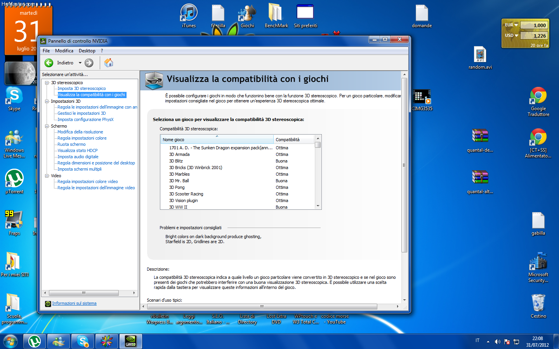This screenshot has width=559, height=349.
Task: Open Regola dimensioni e posizione del desktop
Action: 96,163
